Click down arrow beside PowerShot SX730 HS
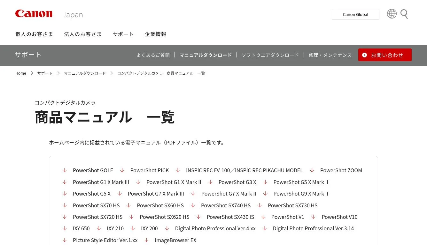Viewport: 427px width, 245px height. pos(260,205)
